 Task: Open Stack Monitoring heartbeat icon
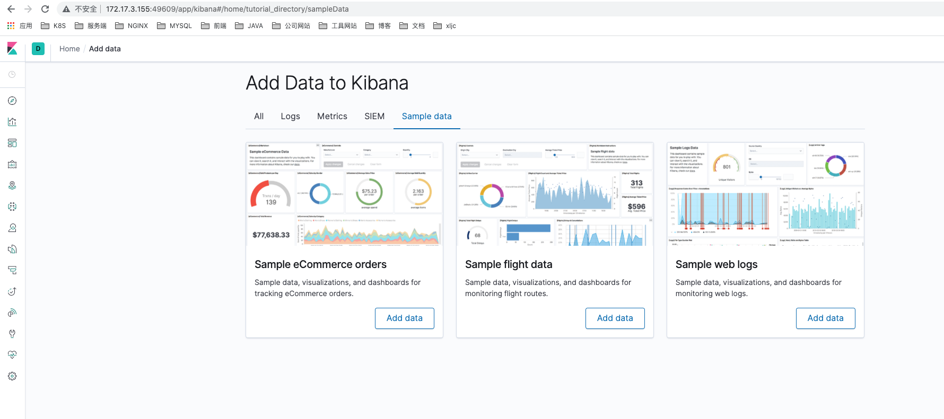click(x=12, y=355)
